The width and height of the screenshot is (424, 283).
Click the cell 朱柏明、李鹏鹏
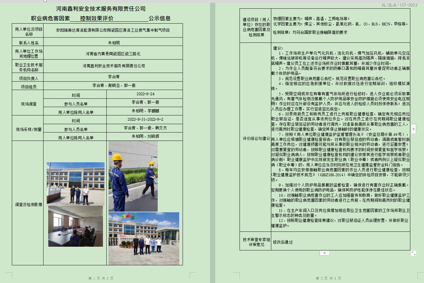145,111
